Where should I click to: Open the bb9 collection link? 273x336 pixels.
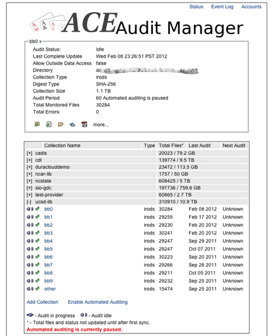pyautogui.click(x=49, y=281)
